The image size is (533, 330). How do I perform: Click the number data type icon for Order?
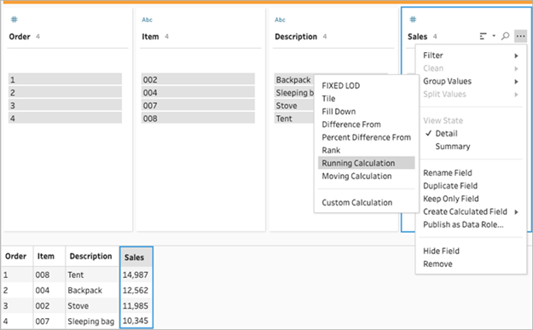click(x=14, y=20)
